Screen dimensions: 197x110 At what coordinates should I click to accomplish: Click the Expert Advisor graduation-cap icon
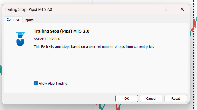[20, 39]
